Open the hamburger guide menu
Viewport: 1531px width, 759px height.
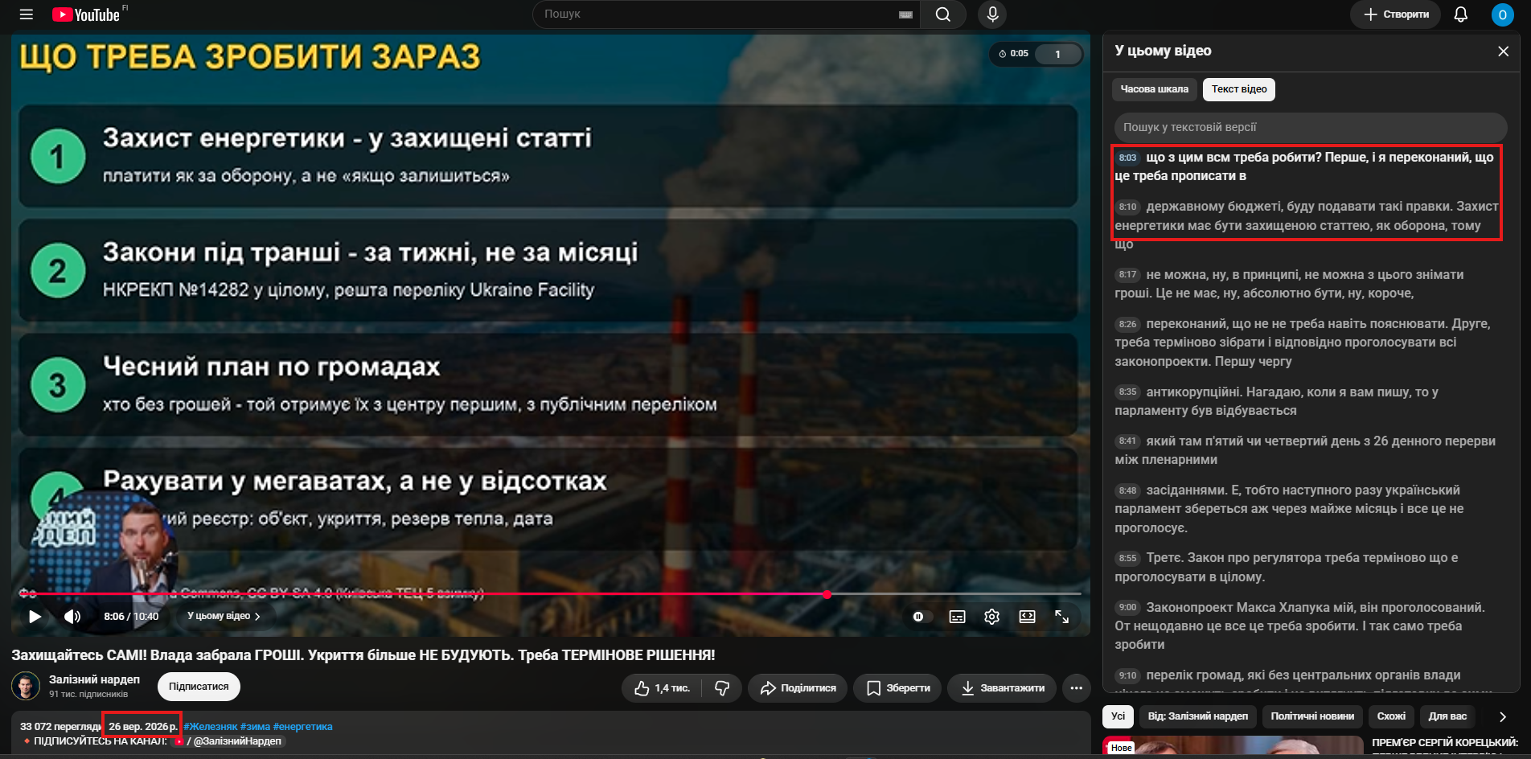click(27, 14)
